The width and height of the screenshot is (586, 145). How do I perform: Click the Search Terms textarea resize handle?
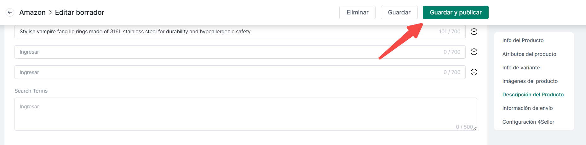pyautogui.click(x=475, y=128)
